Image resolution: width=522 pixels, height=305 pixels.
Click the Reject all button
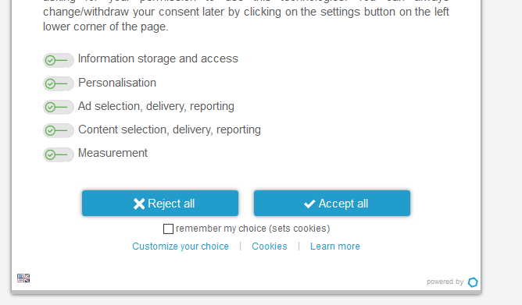tap(160, 204)
